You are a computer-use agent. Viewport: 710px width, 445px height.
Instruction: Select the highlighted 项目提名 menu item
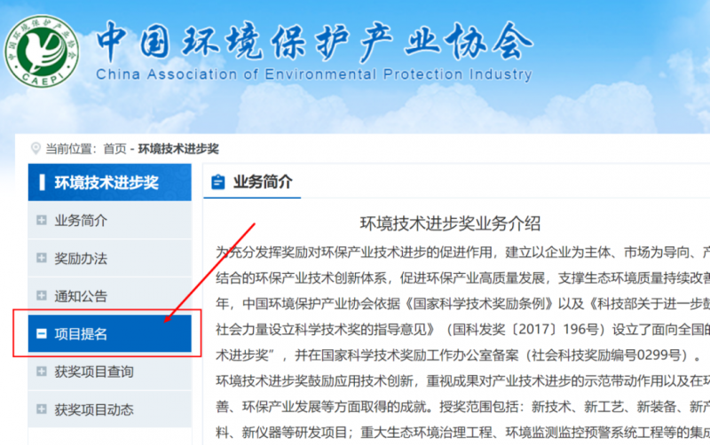81,333
